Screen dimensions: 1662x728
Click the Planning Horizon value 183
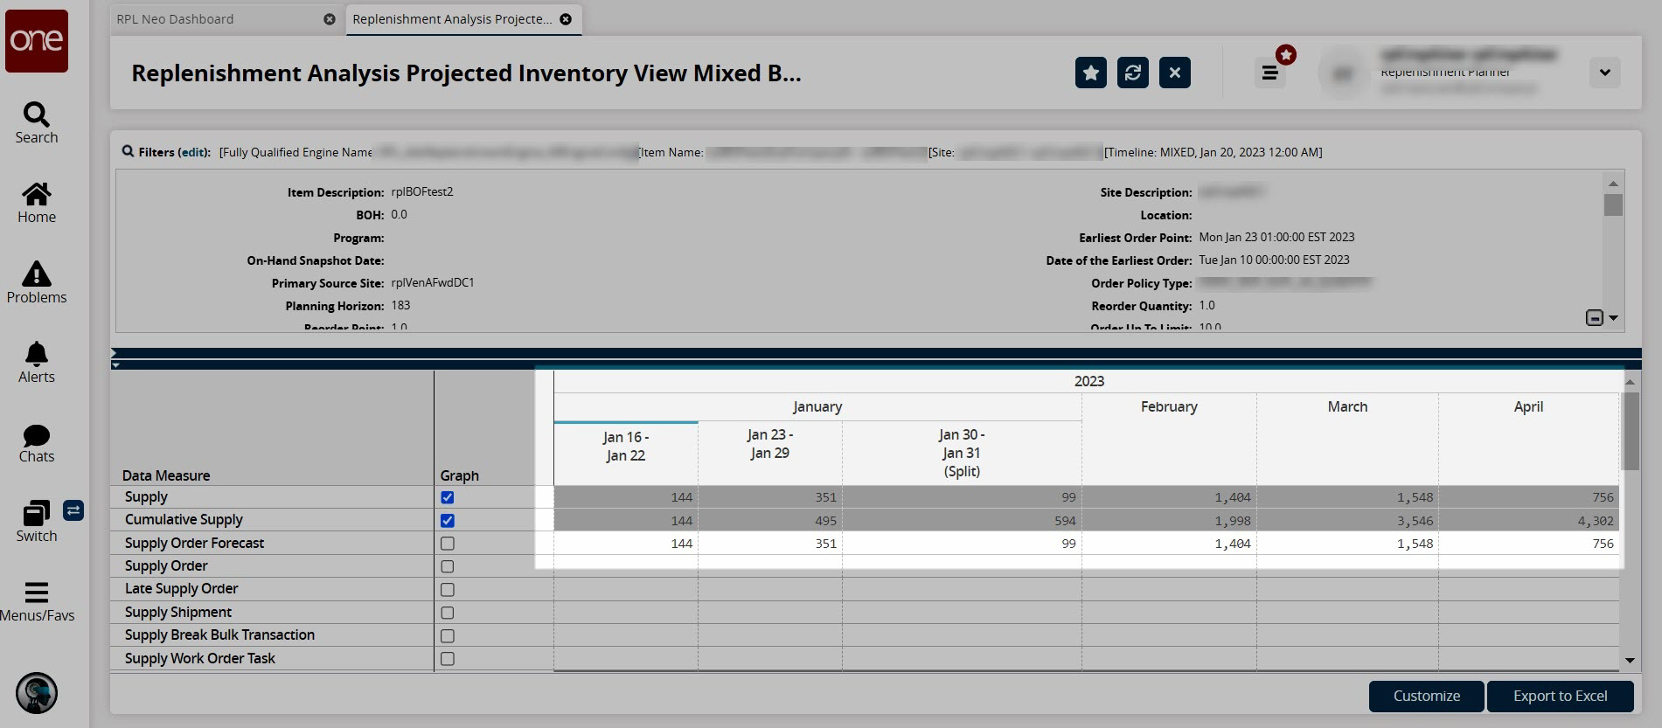pos(400,306)
